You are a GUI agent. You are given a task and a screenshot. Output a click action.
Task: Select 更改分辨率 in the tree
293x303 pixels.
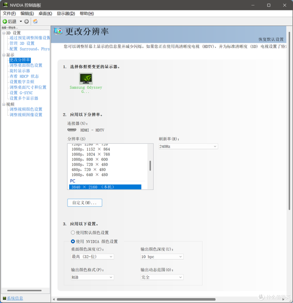[20, 60]
